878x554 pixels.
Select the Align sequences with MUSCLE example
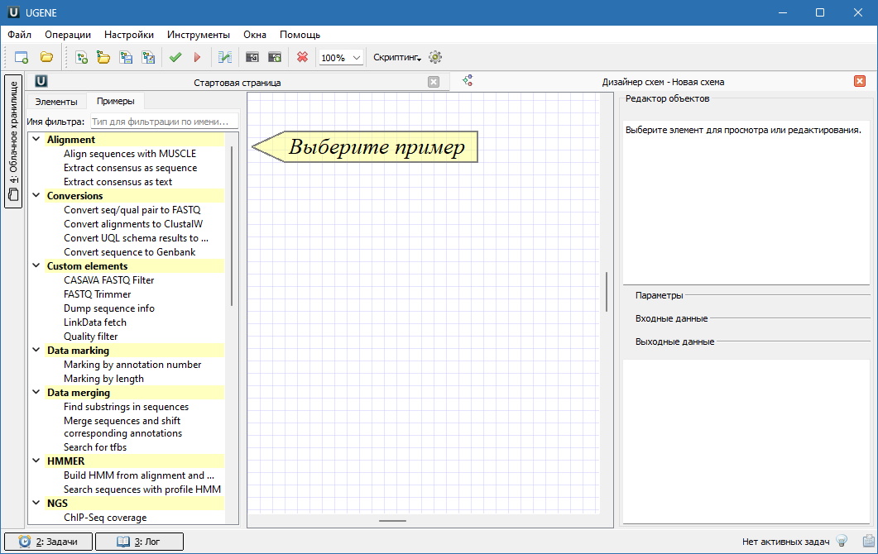coord(130,153)
